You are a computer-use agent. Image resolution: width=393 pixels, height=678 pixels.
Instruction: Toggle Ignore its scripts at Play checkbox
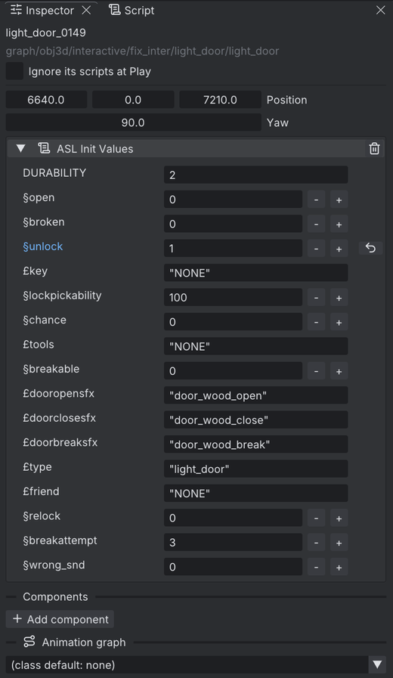click(x=14, y=71)
